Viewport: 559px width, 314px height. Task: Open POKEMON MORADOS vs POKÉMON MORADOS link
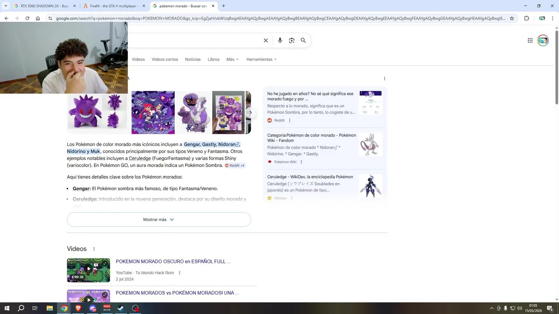pyautogui.click(x=177, y=293)
